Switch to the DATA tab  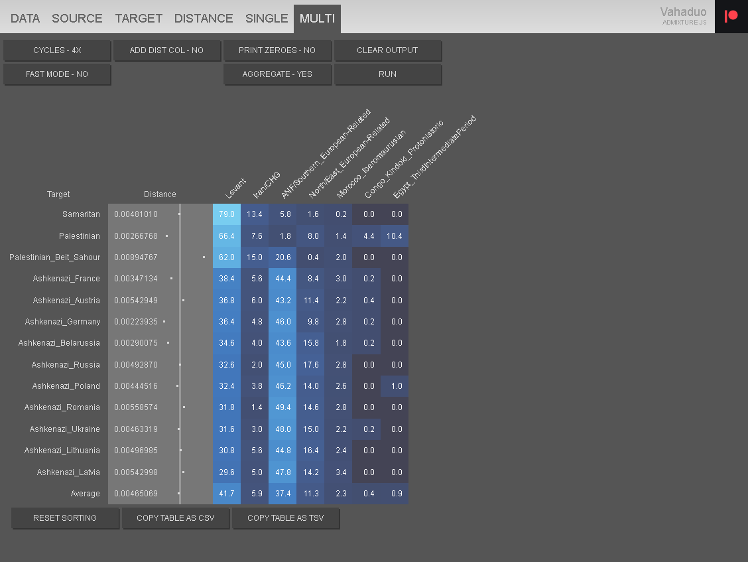pos(25,19)
